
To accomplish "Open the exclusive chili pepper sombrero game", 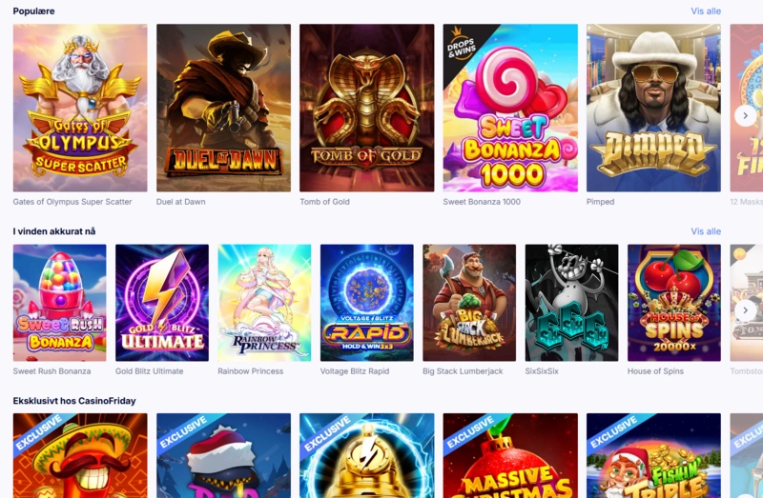I will click(80, 456).
